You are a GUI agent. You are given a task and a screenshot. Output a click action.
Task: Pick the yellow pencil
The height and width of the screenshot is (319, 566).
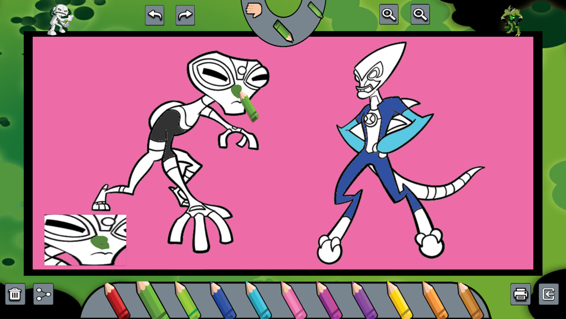click(400, 300)
